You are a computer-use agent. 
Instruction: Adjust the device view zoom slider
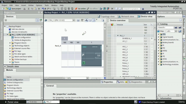pyautogui.click(x=96, y=78)
